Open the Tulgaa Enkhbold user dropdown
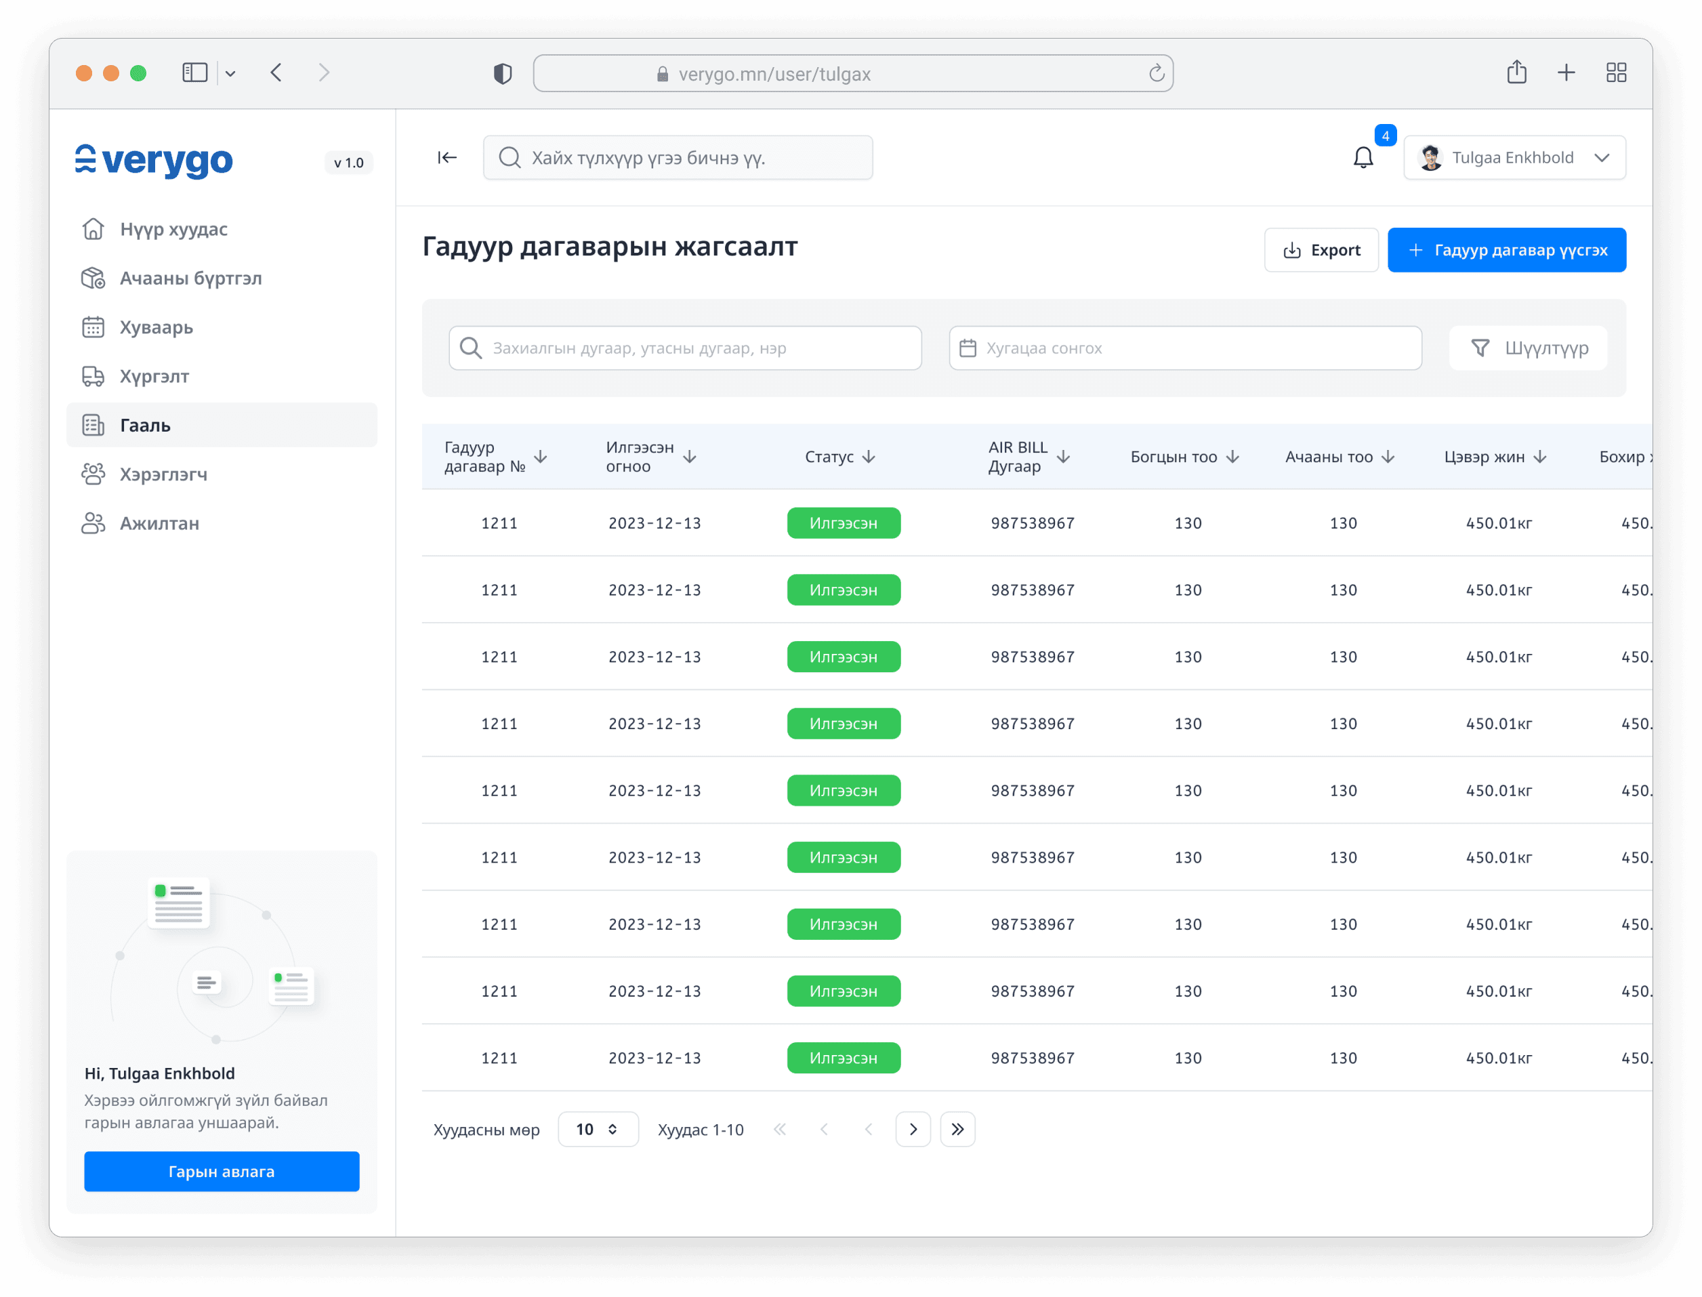Image resolution: width=1702 pixels, height=1297 pixels. point(1514,157)
